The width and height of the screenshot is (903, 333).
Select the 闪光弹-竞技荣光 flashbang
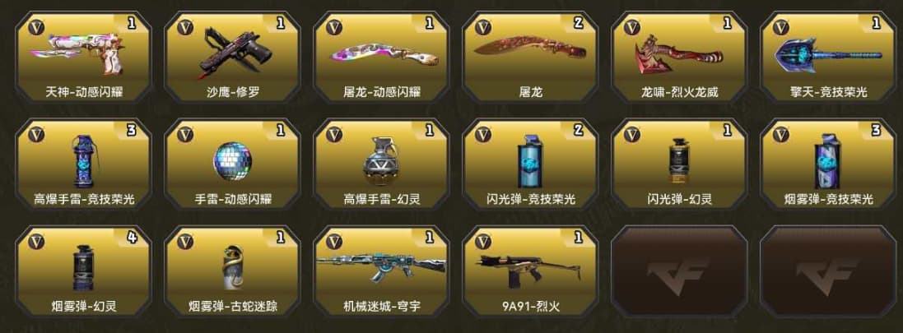point(530,164)
